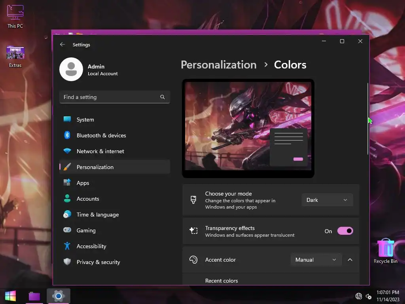The image size is (405, 304).
Task: Click the Gaming controller icon
Action: [67, 230]
